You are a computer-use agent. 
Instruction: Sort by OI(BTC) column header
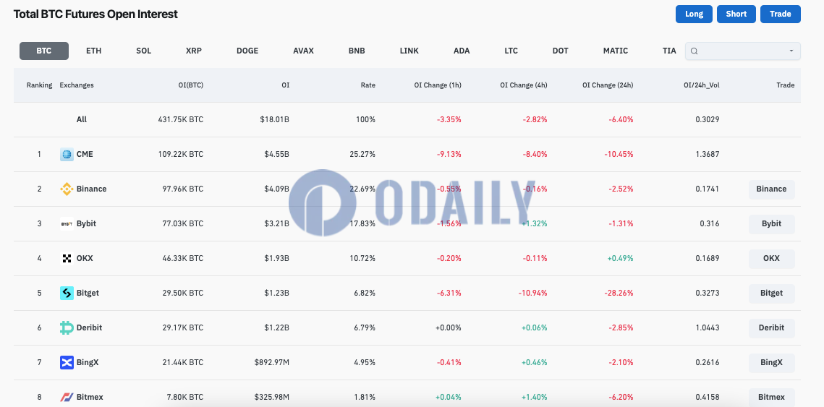191,85
